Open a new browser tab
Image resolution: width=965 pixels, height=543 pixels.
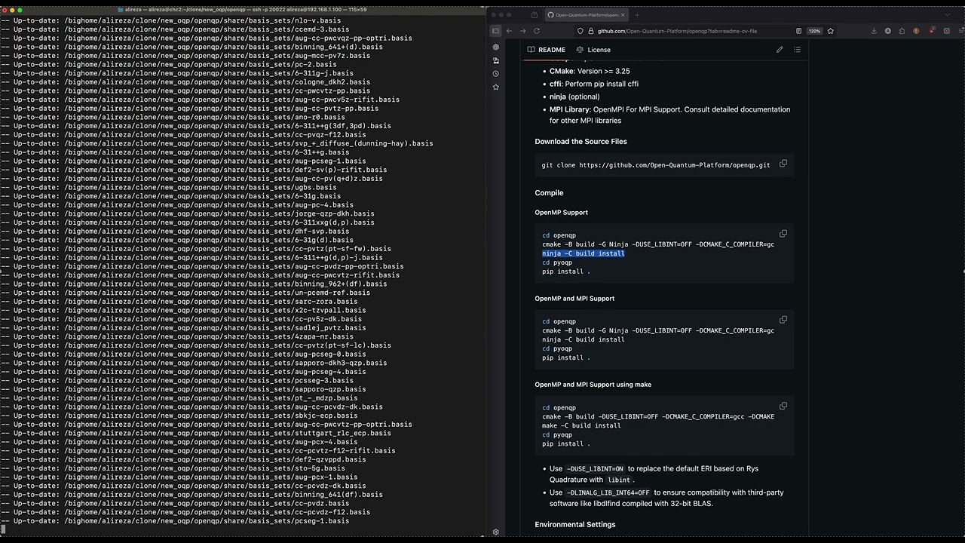pos(637,14)
